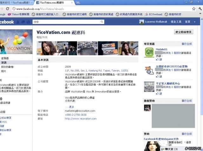Open Lucerno Rollaivak profile picture
Viewport: 203px width, 151px height.
[141, 22]
